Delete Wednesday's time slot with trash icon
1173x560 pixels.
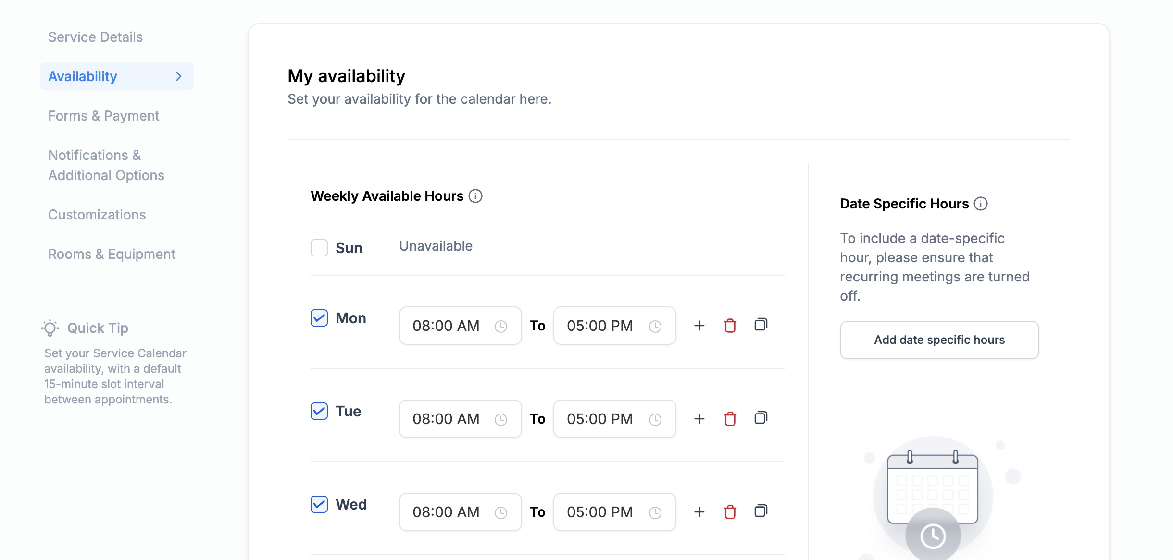(x=730, y=512)
